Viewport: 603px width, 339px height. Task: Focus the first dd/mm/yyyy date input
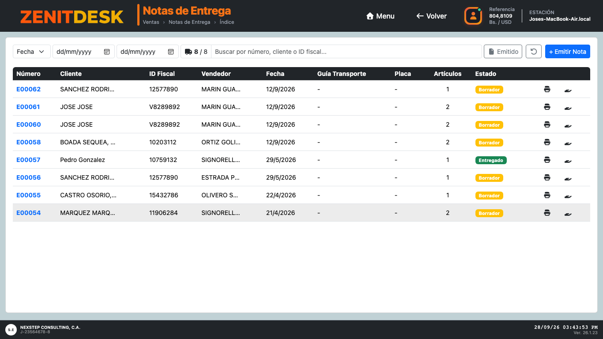tap(83, 52)
